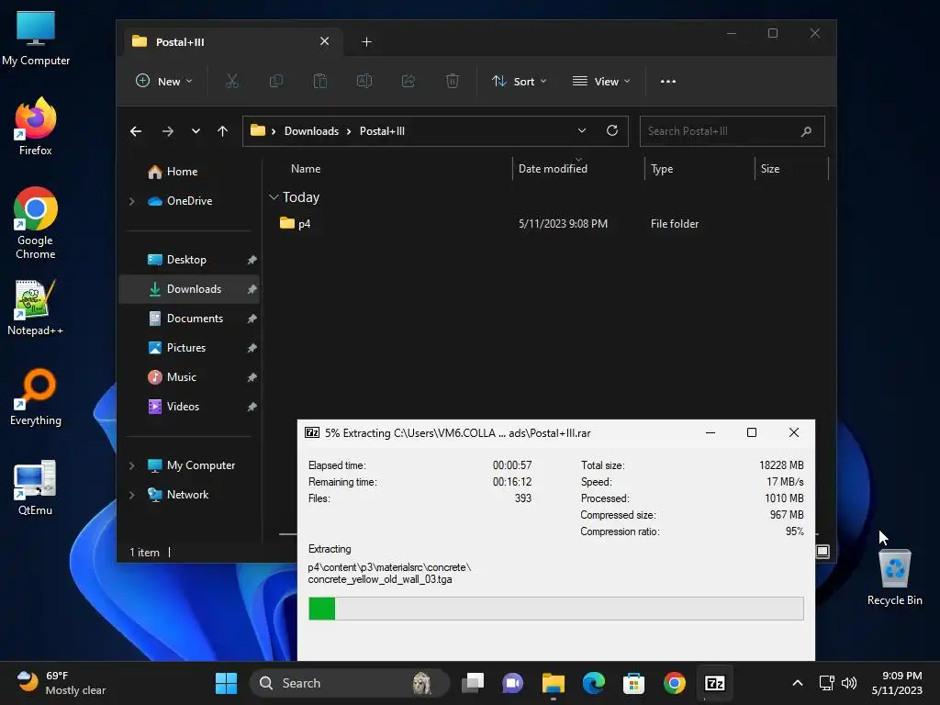The image size is (940, 705).
Task: Open the See more ellipsis menu
Action: (x=668, y=82)
